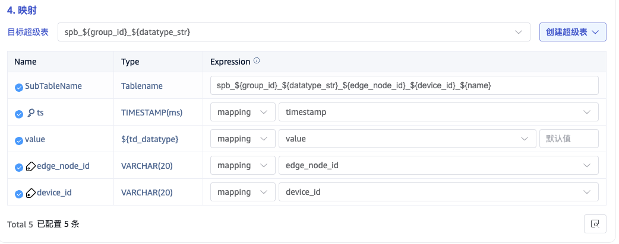Click the 默认值 input for value
The width and height of the screenshot is (619, 244).
click(x=568, y=139)
